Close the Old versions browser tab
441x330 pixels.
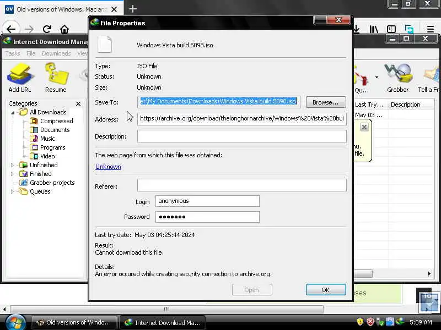click(x=114, y=9)
